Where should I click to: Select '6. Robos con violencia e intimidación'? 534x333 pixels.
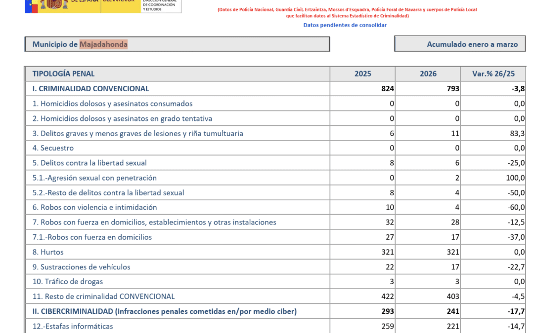[94, 207]
